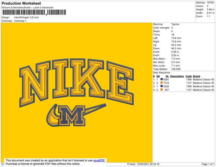This screenshot has height=167, width=216.
Task: Click the barcode under the worksheet title
Action: click(34, 12)
